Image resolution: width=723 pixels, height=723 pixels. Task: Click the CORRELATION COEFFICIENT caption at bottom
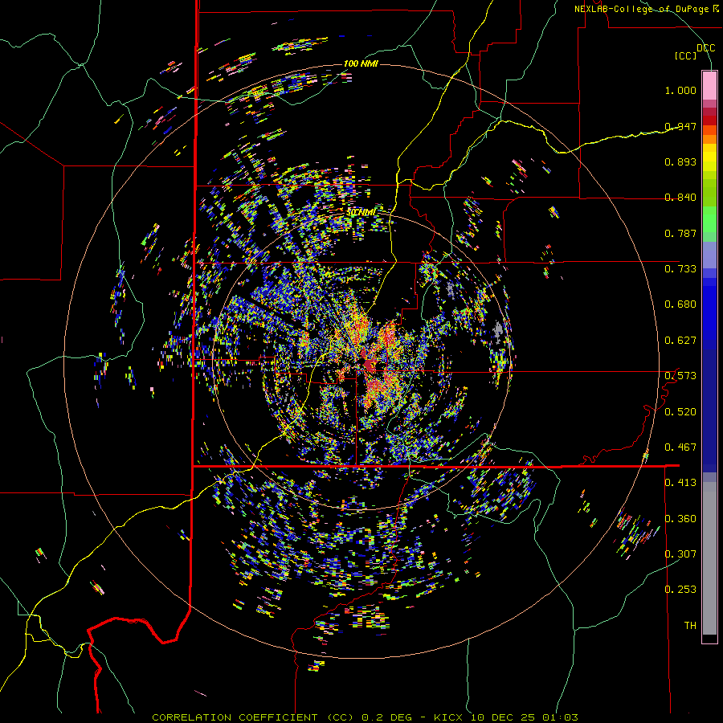click(366, 717)
